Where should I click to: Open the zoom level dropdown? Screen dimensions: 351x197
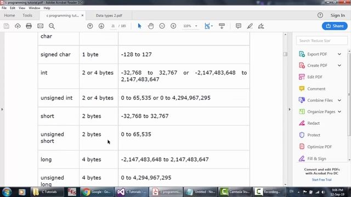(196, 26)
